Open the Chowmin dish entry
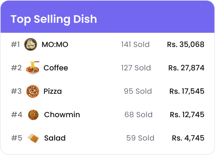 [62, 115]
